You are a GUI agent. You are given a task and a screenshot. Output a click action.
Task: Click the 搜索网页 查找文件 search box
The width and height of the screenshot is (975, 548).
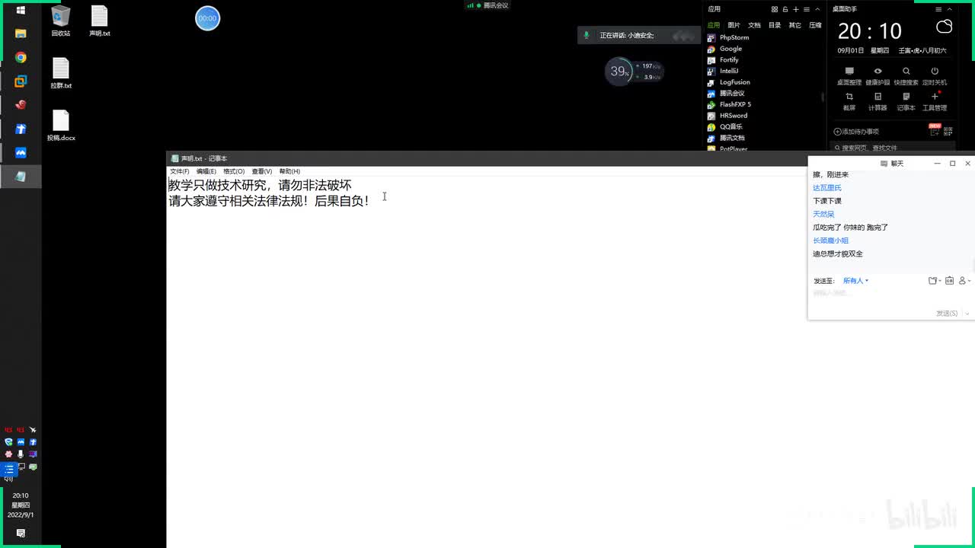[891, 148]
